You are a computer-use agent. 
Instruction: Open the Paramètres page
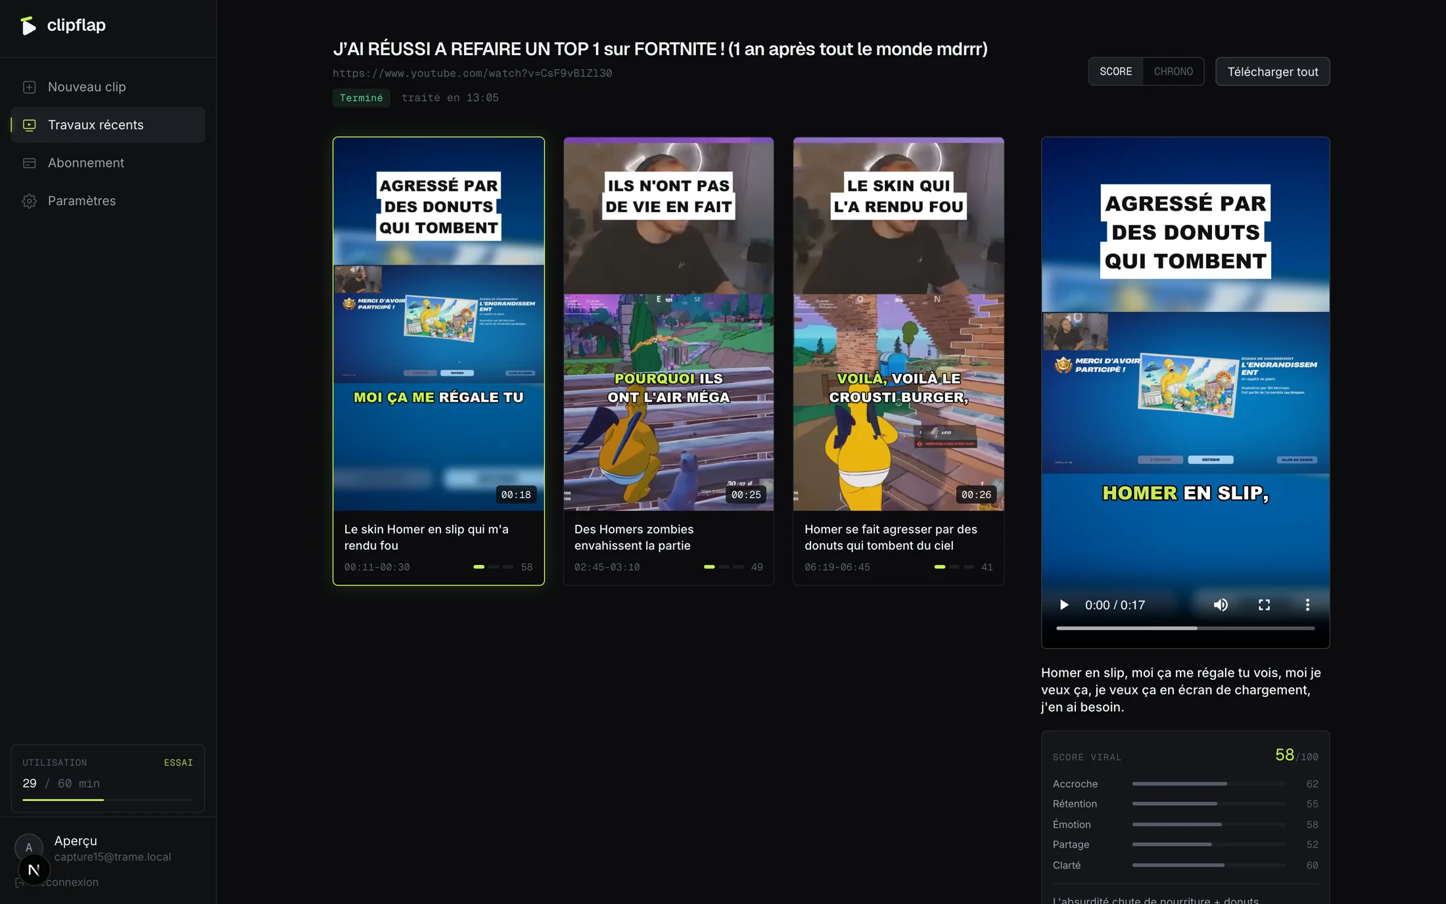[108, 201]
